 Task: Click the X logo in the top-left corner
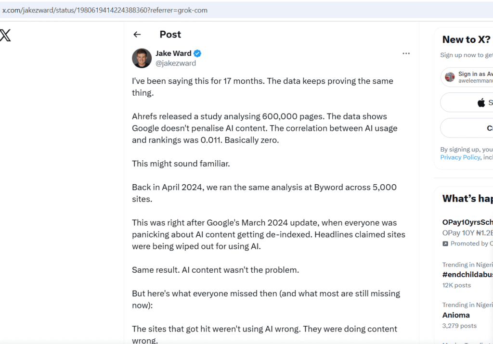tap(5, 35)
